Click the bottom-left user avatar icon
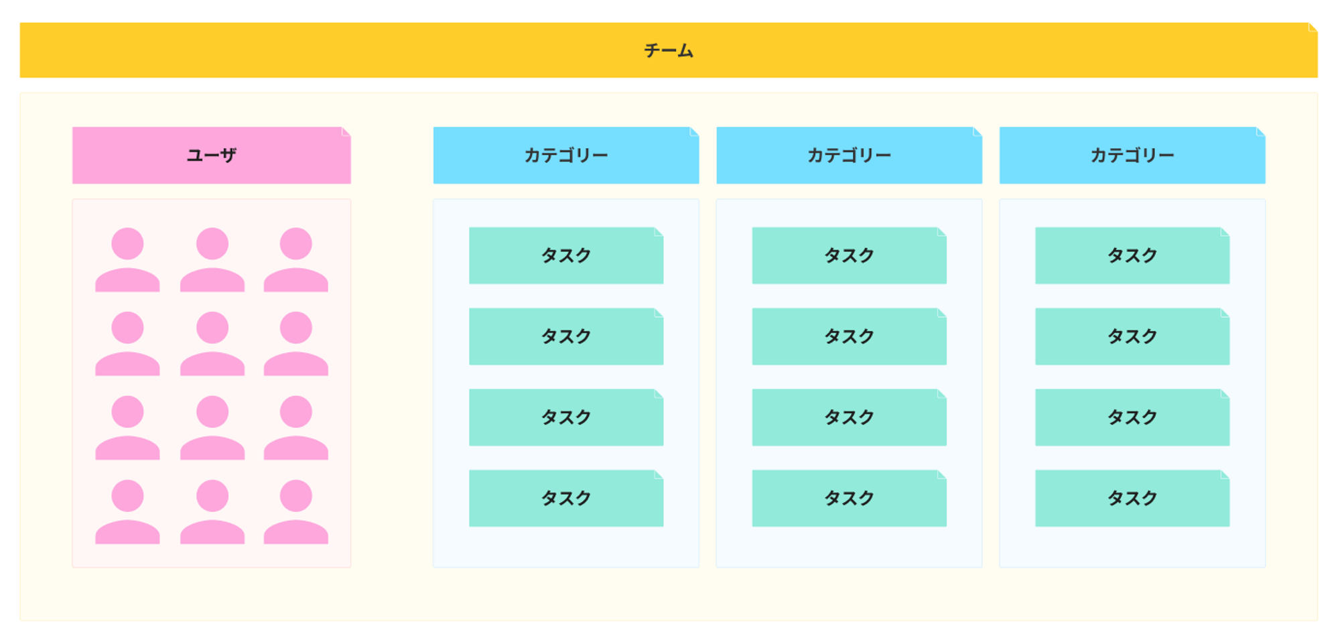The image size is (1340, 642). (127, 511)
